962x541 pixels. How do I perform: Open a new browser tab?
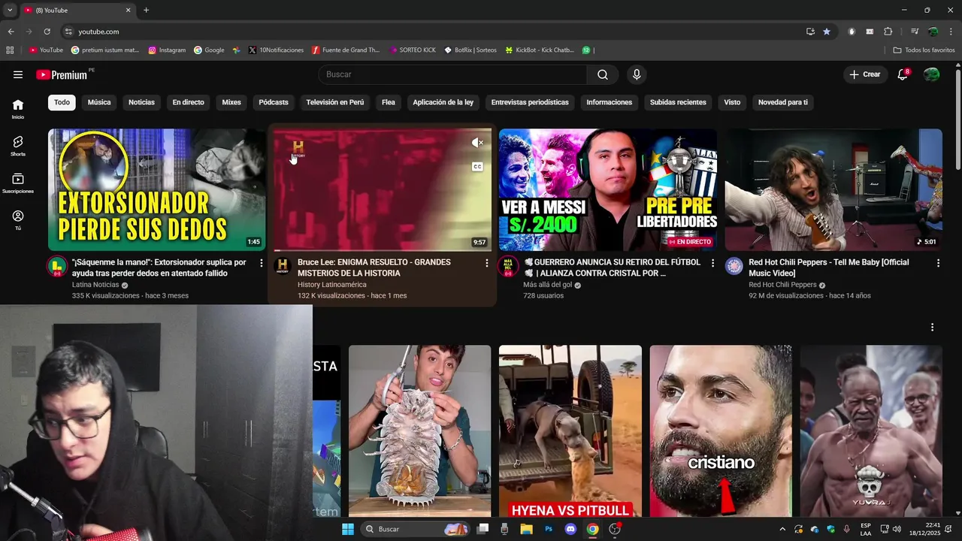146,10
